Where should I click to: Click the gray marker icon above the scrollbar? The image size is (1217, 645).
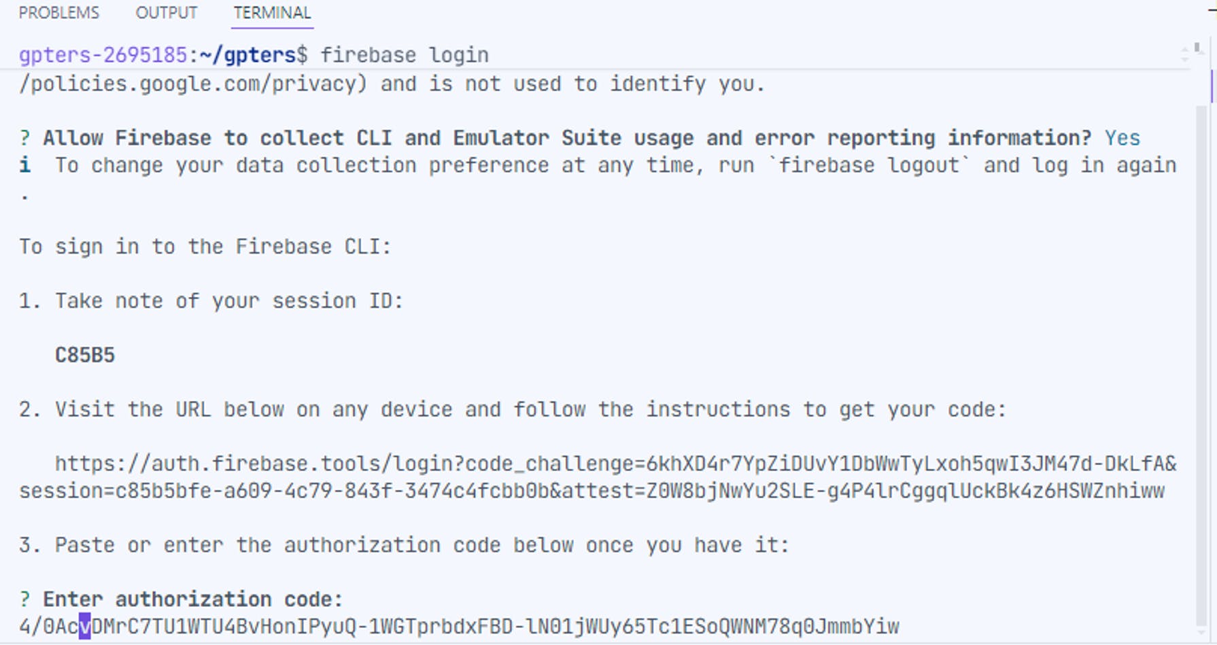(x=1198, y=48)
